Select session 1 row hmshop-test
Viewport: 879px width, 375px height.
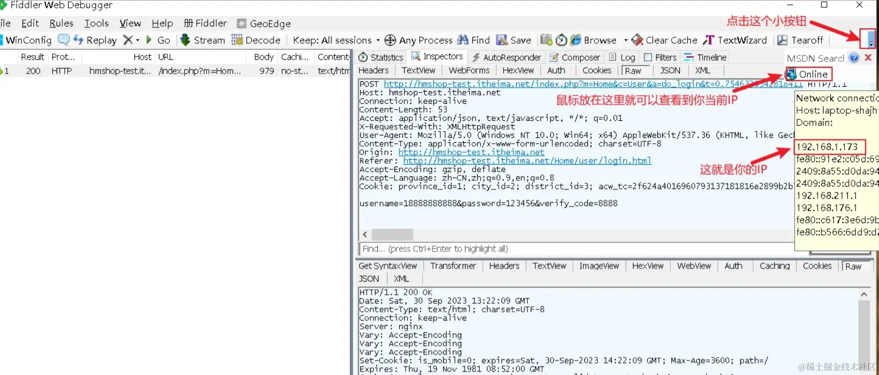(175, 71)
